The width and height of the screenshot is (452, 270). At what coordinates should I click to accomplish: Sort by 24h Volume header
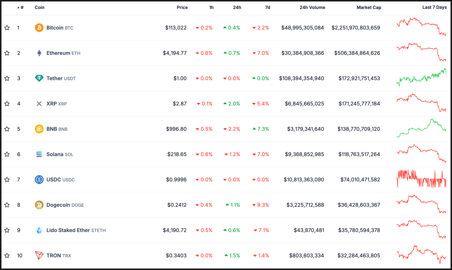(x=312, y=7)
